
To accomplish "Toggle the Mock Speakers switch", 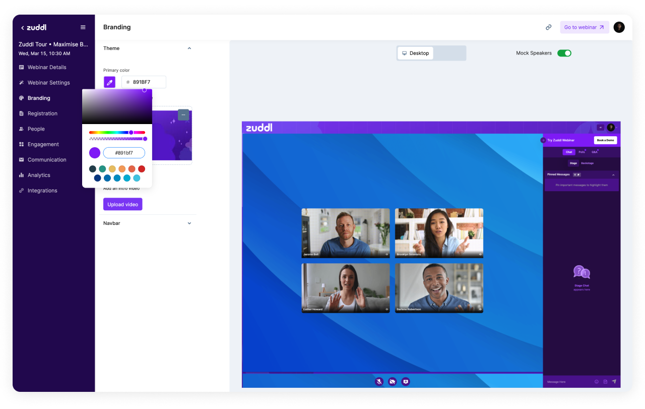I will tap(564, 53).
